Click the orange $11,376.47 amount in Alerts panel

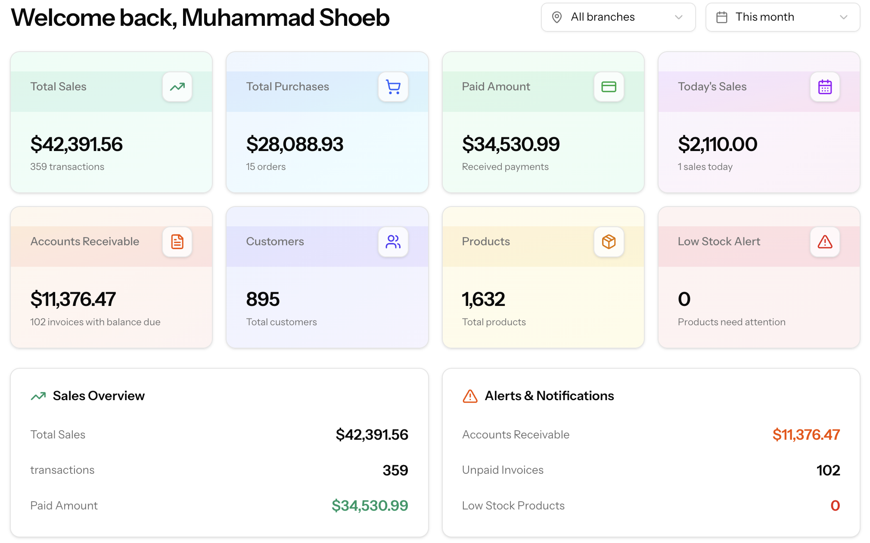click(x=806, y=435)
